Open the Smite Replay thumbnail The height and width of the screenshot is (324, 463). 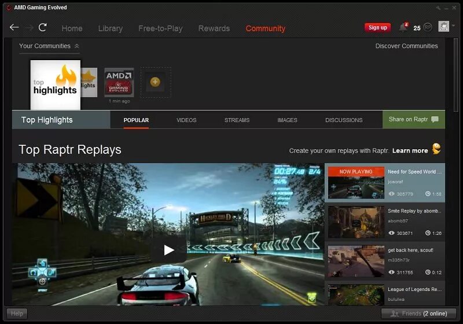coord(356,222)
